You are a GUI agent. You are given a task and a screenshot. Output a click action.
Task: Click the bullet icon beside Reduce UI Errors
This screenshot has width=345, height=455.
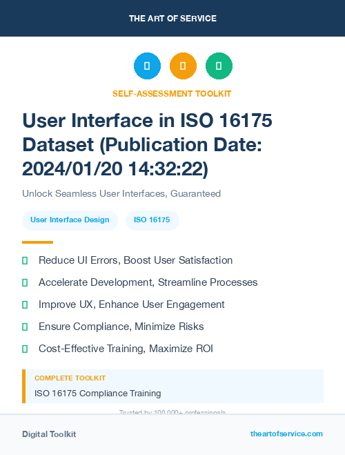pyautogui.click(x=25, y=260)
